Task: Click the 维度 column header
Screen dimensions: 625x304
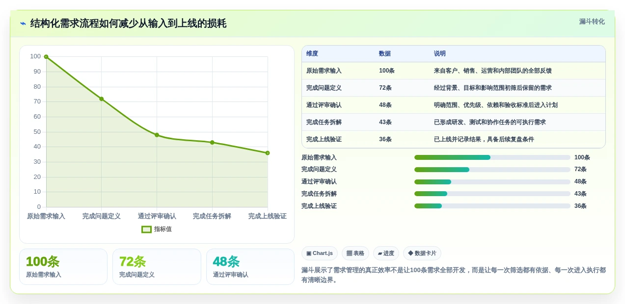Action: pyautogui.click(x=312, y=53)
